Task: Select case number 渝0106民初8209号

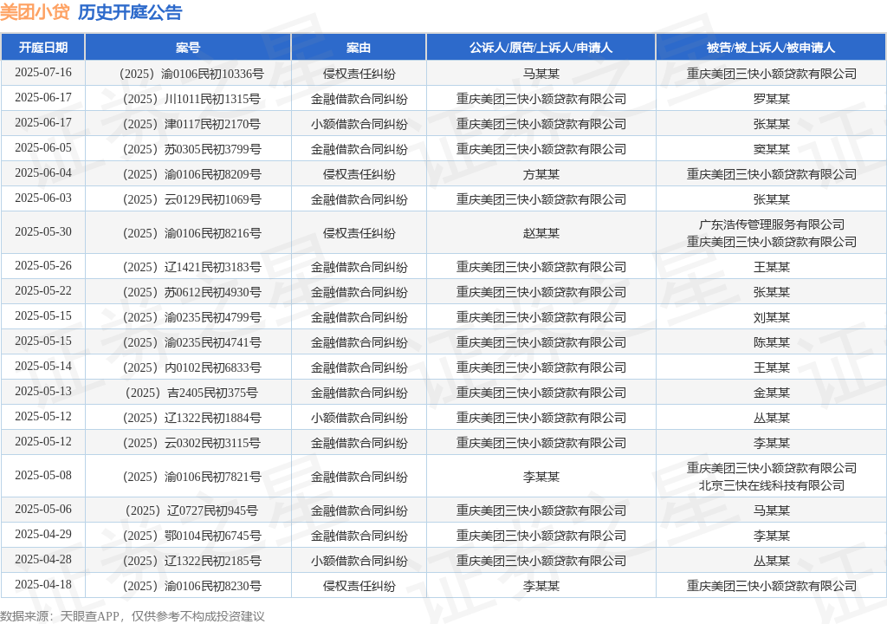Action: [x=191, y=174]
